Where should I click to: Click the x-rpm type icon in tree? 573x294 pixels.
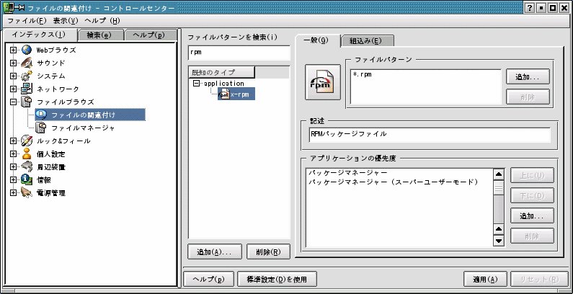[x=223, y=94]
